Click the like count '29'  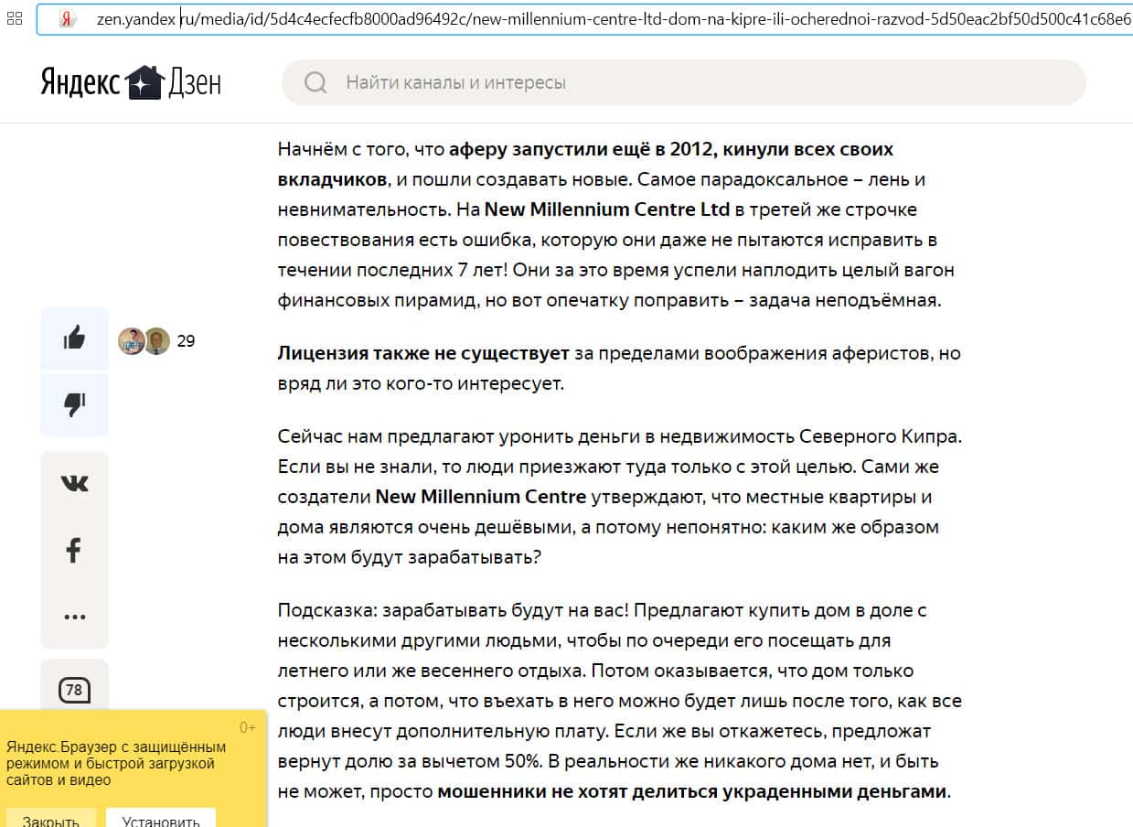click(186, 341)
